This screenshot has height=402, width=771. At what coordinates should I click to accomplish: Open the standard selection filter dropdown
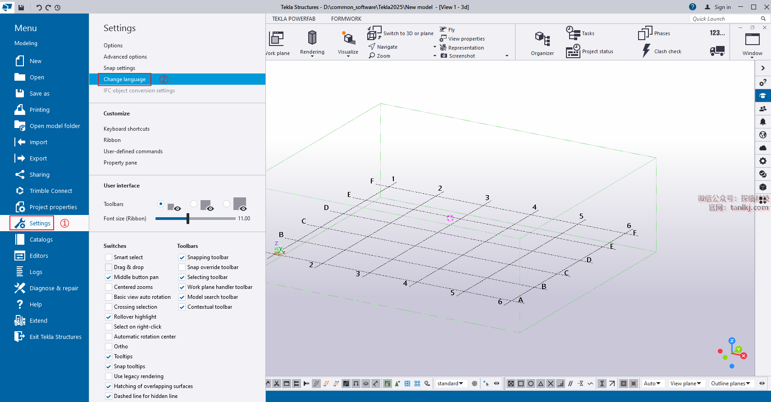pyautogui.click(x=450, y=384)
